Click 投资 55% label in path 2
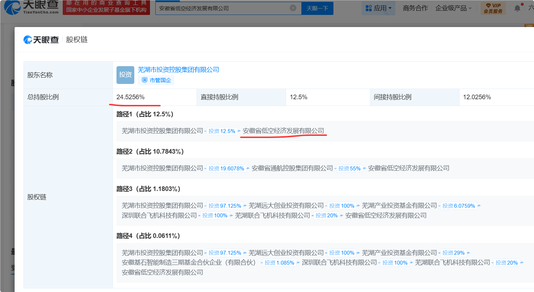Image resolution: width=534 pixels, height=292 pixels. [x=349, y=169]
